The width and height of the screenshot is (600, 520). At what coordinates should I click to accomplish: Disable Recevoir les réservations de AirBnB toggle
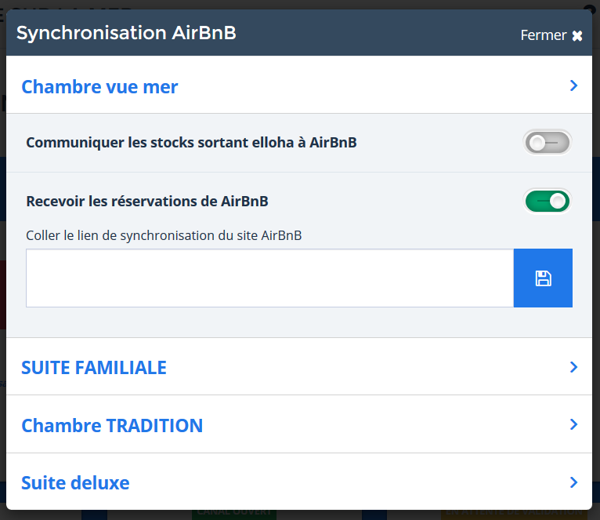click(548, 202)
